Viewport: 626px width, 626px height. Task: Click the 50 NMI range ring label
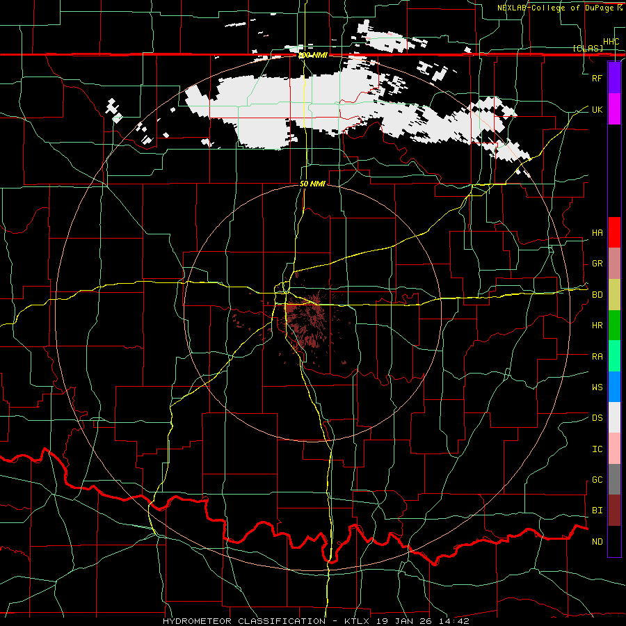pos(312,184)
